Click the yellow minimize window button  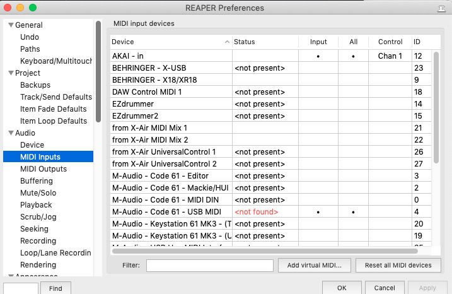click(20, 8)
